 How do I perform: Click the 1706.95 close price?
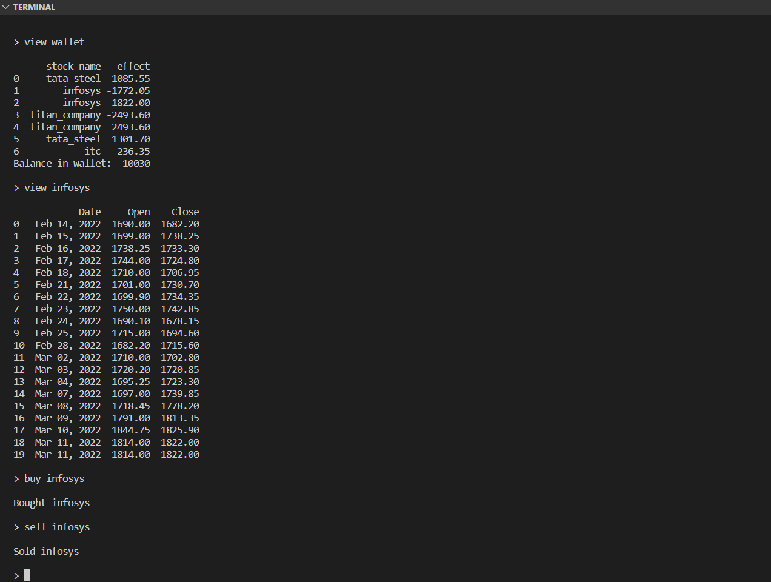180,272
